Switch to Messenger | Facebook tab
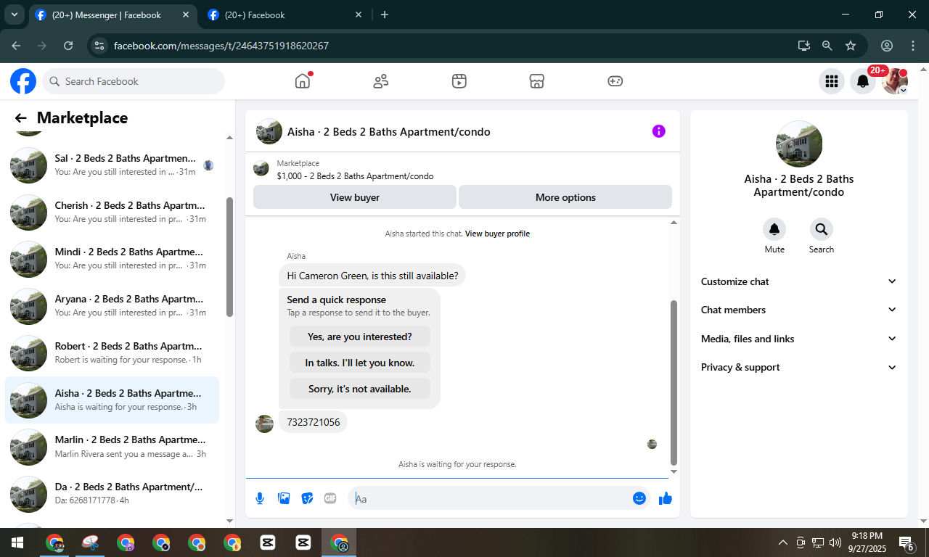Image resolution: width=929 pixels, height=557 pixels. [114, 15]
